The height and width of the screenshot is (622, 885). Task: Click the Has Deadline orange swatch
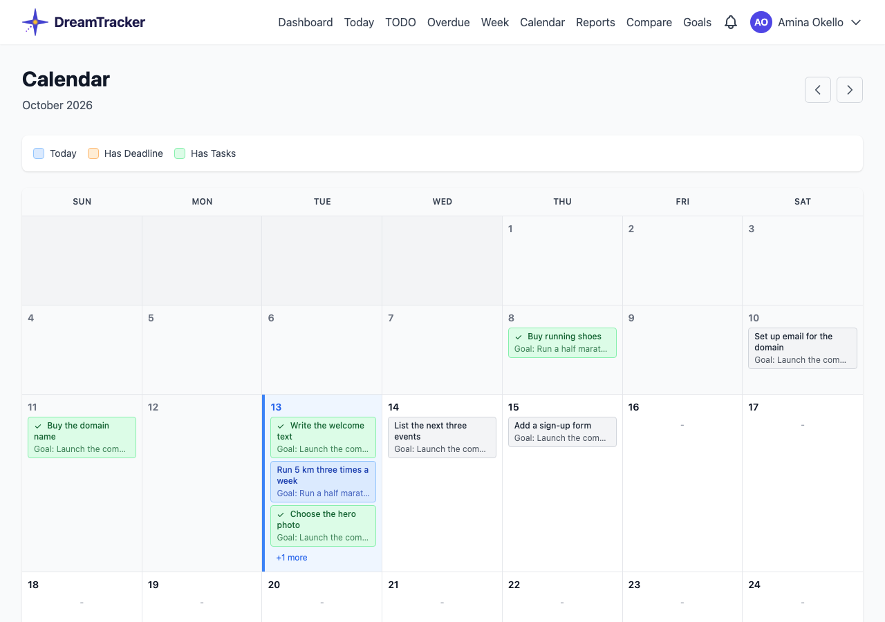coord(93,153)
